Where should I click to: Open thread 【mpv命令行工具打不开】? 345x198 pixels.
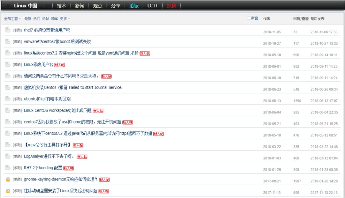point(48,145)
